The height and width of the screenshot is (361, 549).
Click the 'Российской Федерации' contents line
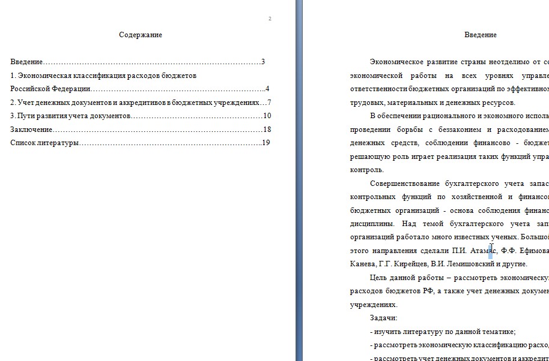point(140,89)
